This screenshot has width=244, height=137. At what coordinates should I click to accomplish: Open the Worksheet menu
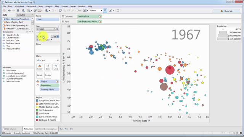[19, 6]
